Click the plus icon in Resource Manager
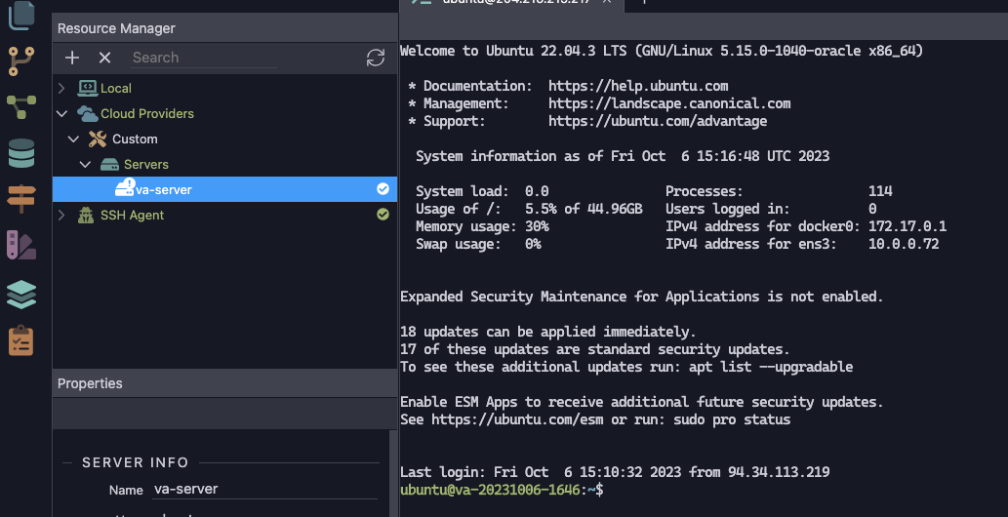The height and width of the screenshot is (517, 1008). (x=72, y=58)
